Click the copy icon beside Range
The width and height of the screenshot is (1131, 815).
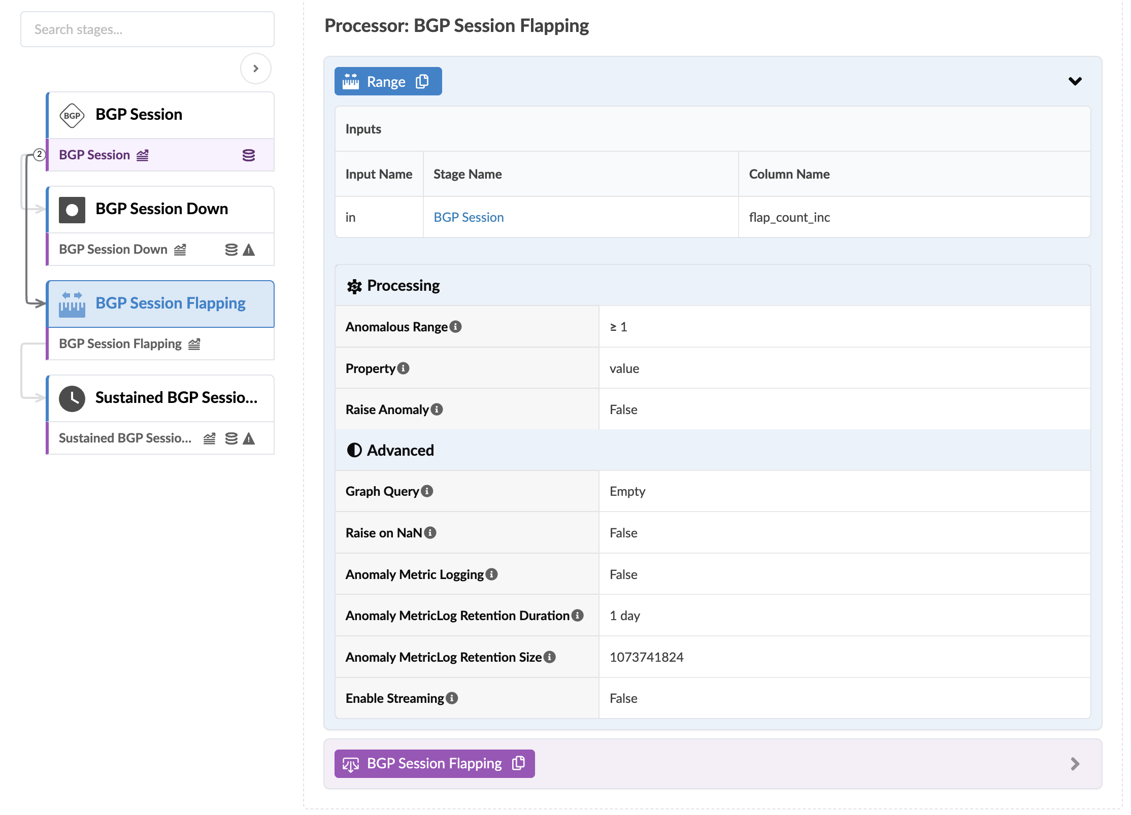[422, 81]
